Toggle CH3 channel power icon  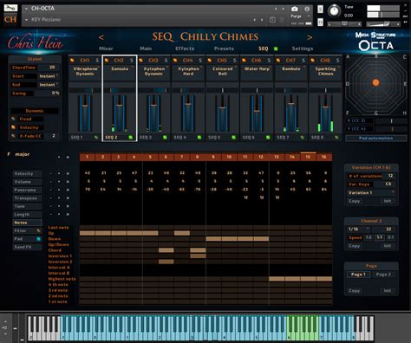pos(141,60)
